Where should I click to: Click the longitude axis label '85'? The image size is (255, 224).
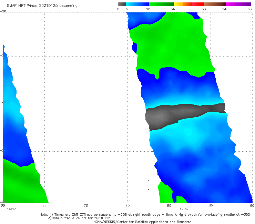point(211,205)
